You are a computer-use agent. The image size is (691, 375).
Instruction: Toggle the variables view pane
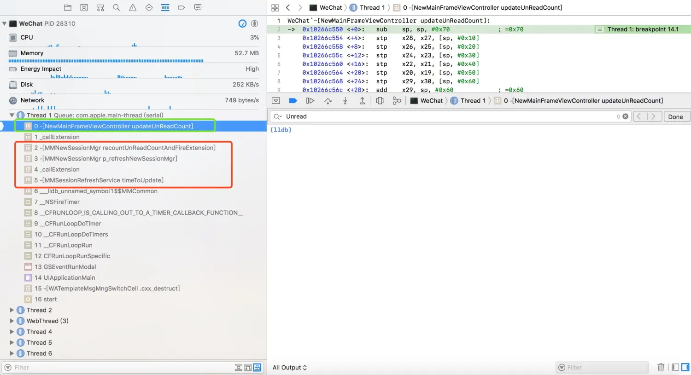675,367
